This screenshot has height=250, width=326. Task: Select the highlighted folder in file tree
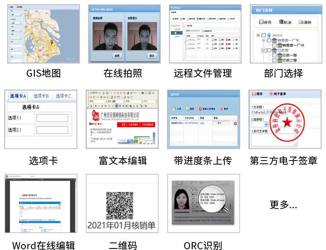pos(177,33)
